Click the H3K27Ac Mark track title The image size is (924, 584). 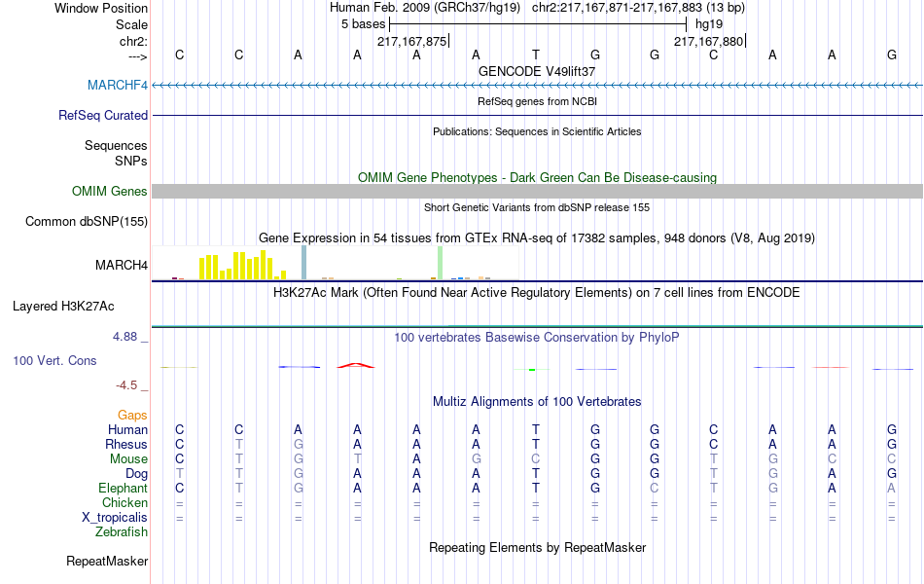(537, 293)
